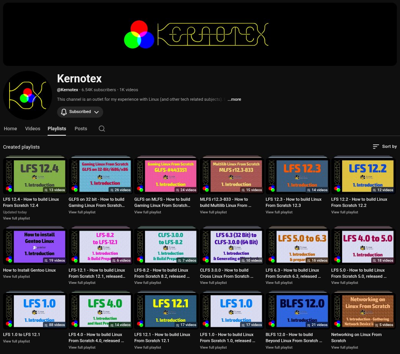Screen dimensions: 400x354
Task: View full playlist under LFS-12.1 released title
Action: 82,283
